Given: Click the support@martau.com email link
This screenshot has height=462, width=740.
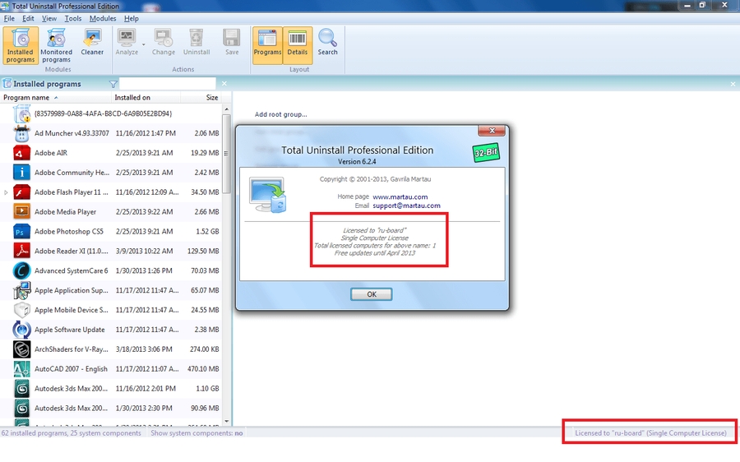Looking at the screenshot, I should click(x=406, y=206).
